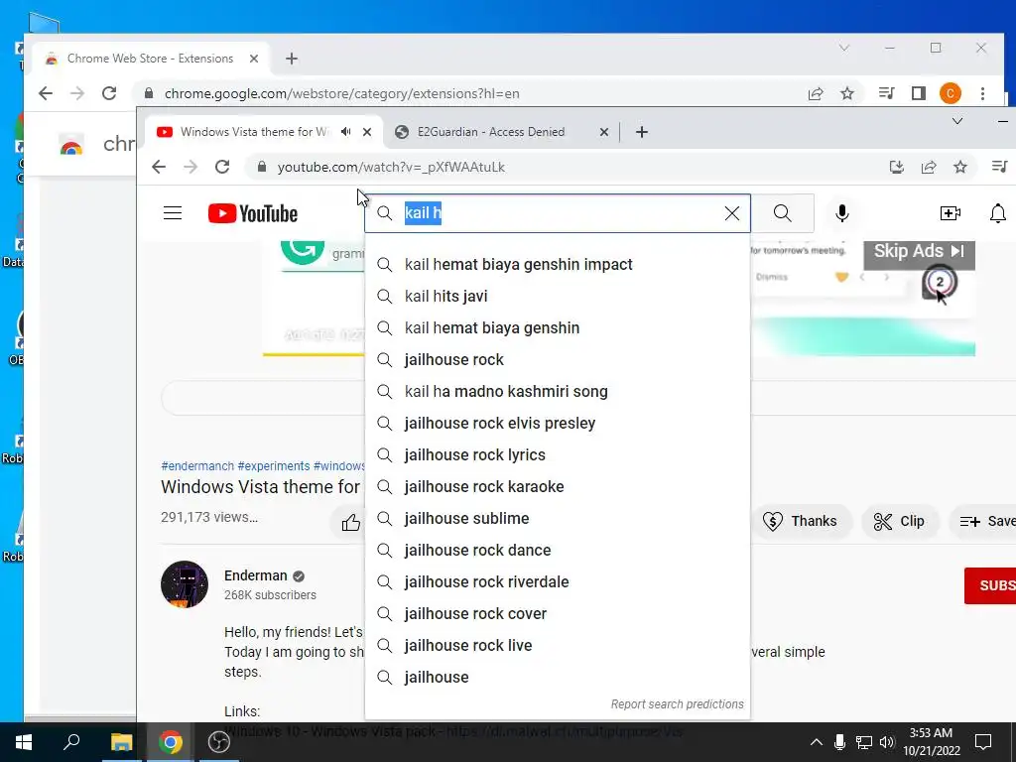Open the Chrome three-dot menu in the Web Store window

(982, 93)
